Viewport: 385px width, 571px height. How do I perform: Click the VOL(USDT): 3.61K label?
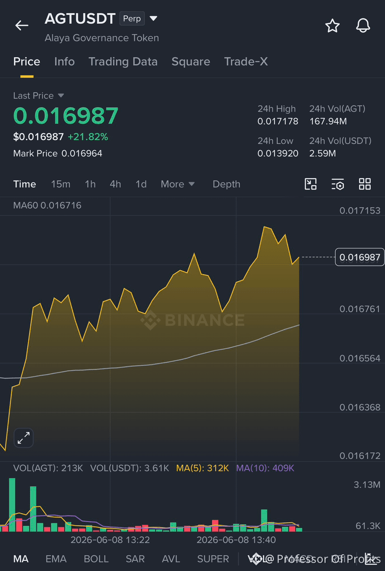[129, 468]
